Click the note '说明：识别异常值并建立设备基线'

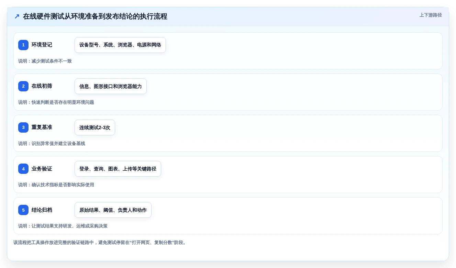coord(52,144)
